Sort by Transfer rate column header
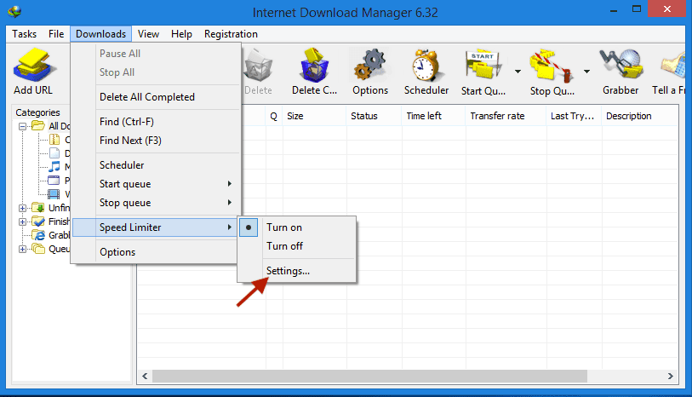This screenshot has width=692, height=397. (506, 116)
